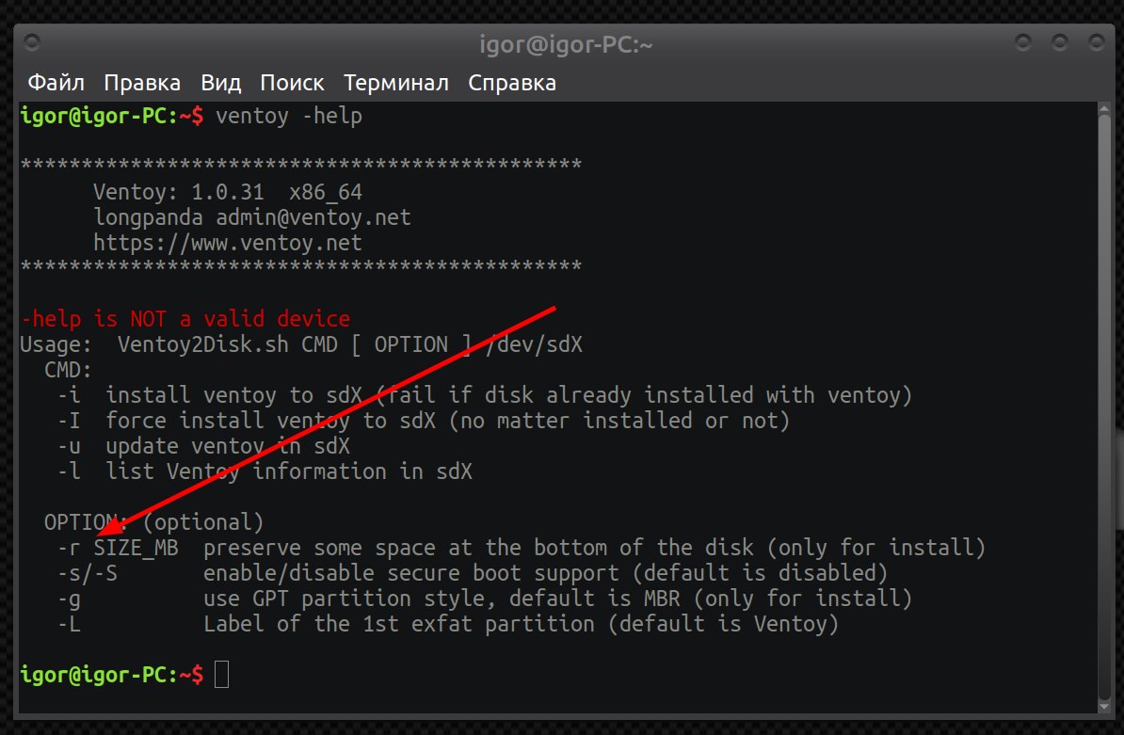Click the typed command 'ventoy -help'
This screenshot has width=1124, height=735.
pyautogui.click(x=289, y=116)
